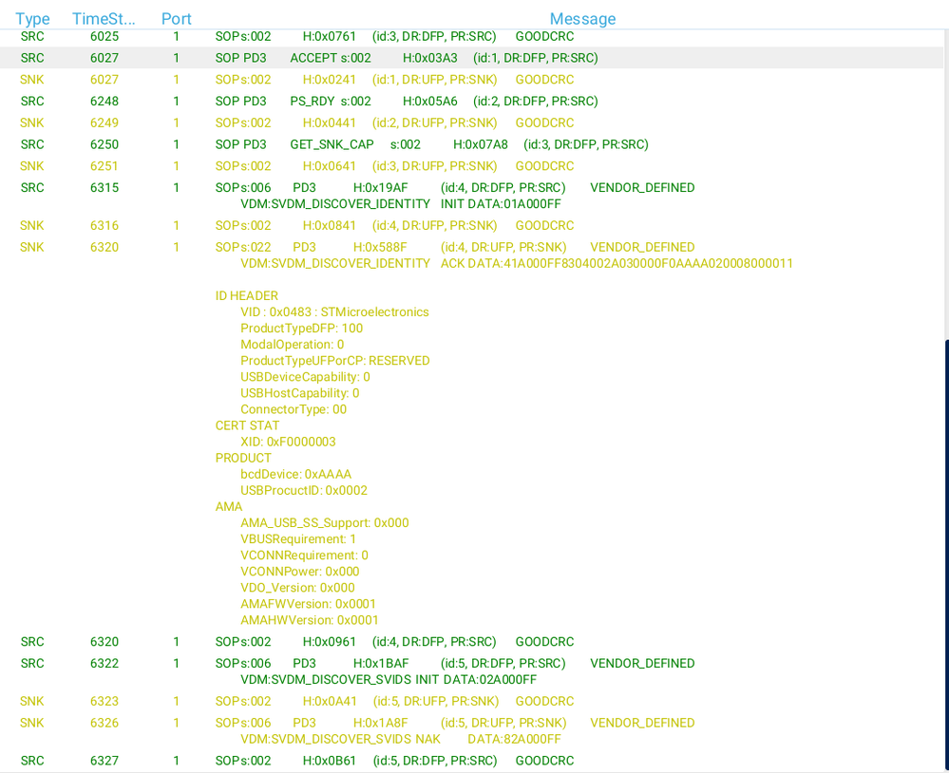The height and width of the screenshot is (773, 949).
Task: Click the Message column header
Action: click(582, 19)
